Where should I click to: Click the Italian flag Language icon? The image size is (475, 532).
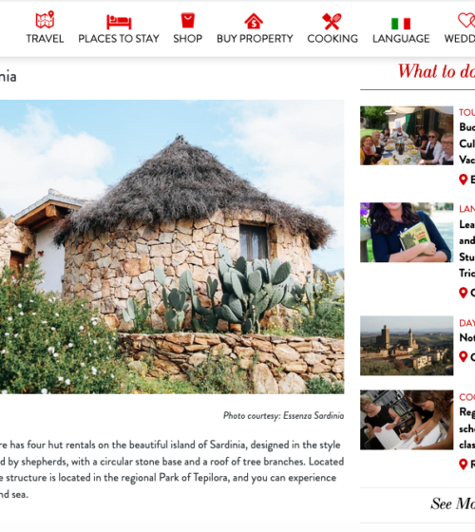(x=401, y=24)
